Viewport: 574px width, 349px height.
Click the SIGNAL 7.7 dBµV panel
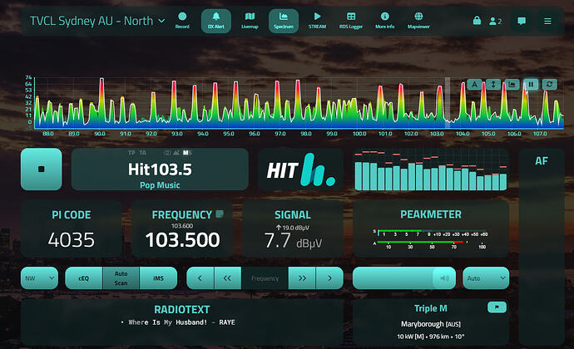pyautogui.click(x=293, y=229)
